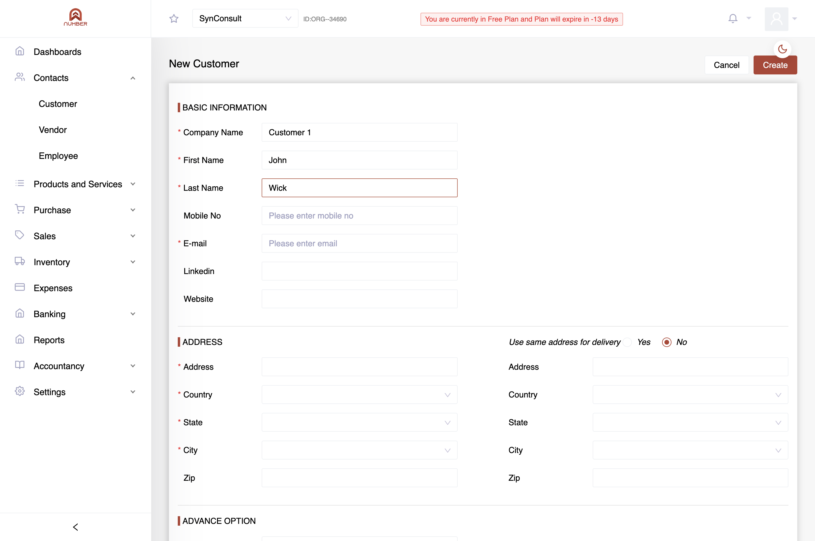Click the Dashboards home icon
Image resolution: width=815 pixels, height=541 pixels.
coord(20,51)
